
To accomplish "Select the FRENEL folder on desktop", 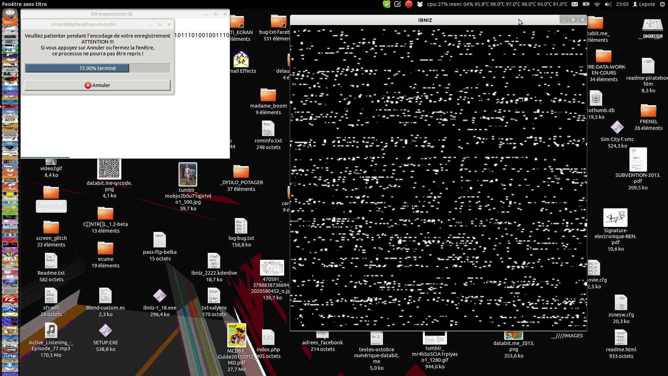I will point(648,111).
